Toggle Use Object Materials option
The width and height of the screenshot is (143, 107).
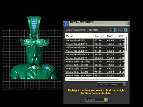point(111,84)
